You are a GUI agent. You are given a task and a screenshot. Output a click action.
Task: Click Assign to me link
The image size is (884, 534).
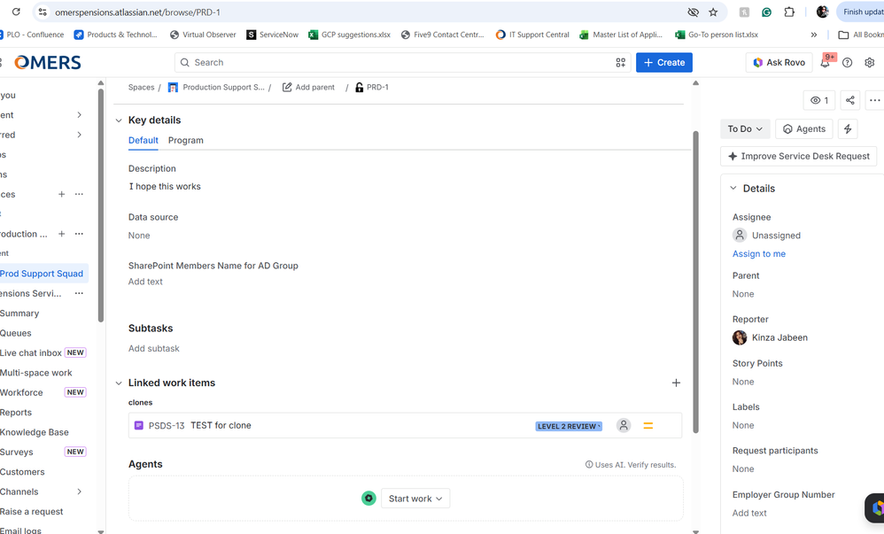(759, 254)
